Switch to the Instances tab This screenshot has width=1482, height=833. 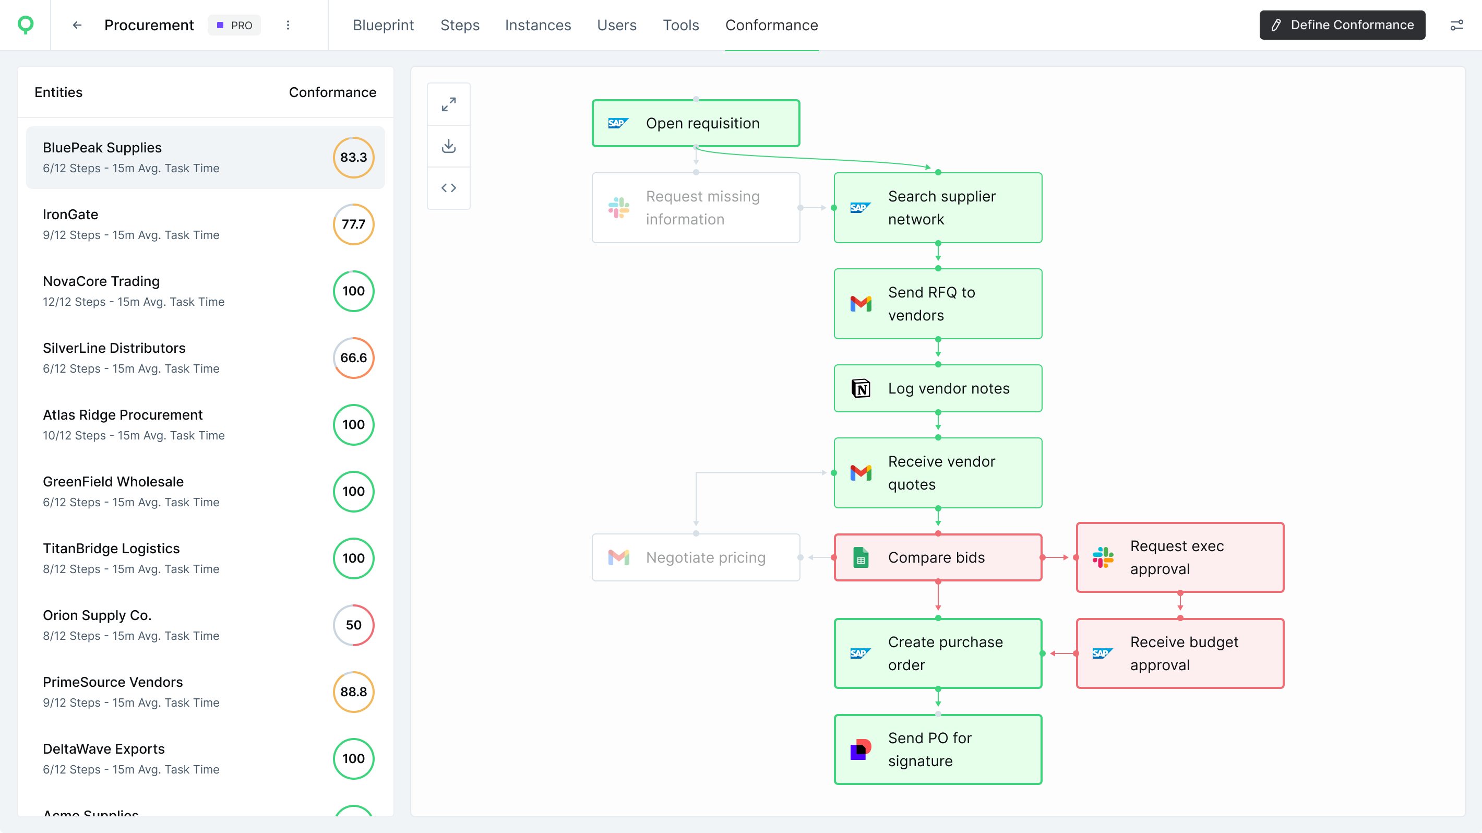click(x=538, y=25)
